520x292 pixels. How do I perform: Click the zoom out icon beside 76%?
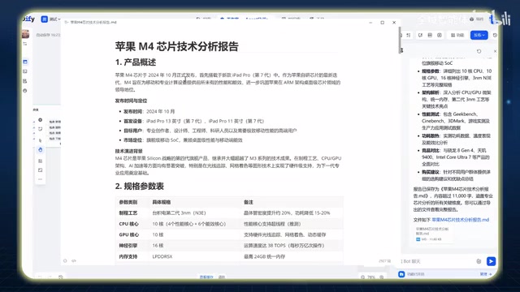pos(362,277)
